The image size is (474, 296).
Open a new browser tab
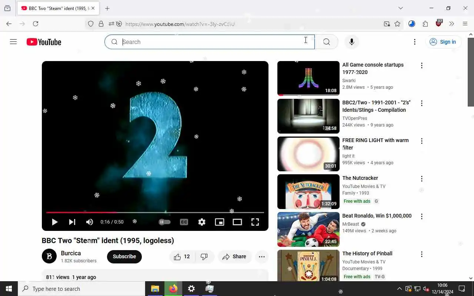107,8
